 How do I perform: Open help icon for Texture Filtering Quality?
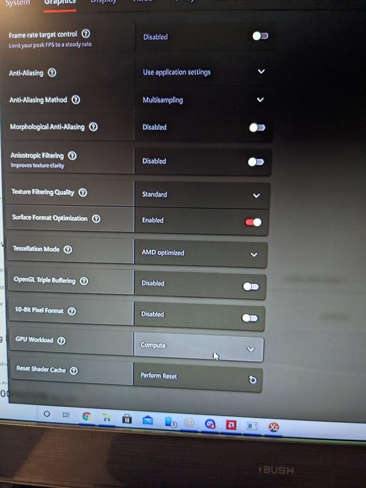point(83,192)
